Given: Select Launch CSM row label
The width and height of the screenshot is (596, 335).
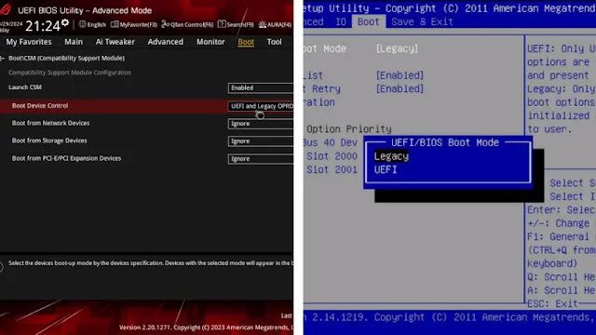Looking at the screenshot, I should coord(25,87).
